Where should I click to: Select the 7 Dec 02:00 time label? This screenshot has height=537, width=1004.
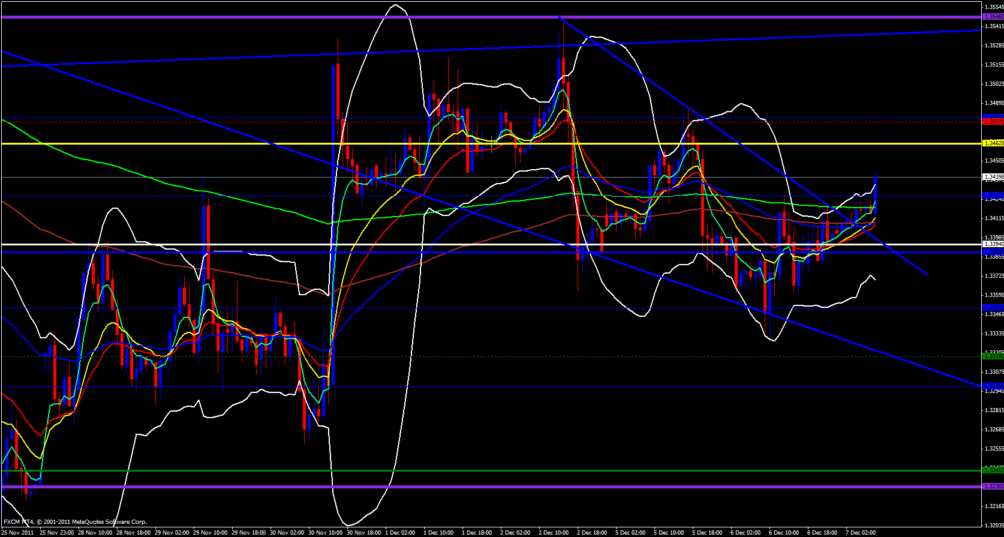pyautogui.click(x=861, y=533)
